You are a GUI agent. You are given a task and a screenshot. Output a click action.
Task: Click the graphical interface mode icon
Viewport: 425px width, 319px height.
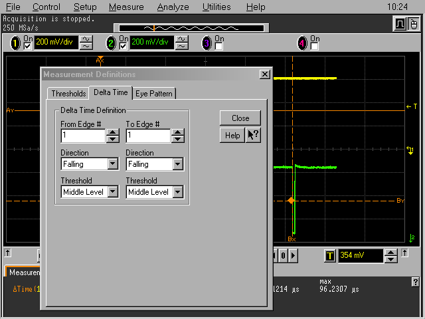399,25
